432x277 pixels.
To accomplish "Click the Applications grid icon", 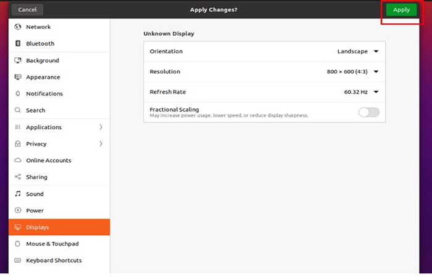I will [18, 127].
